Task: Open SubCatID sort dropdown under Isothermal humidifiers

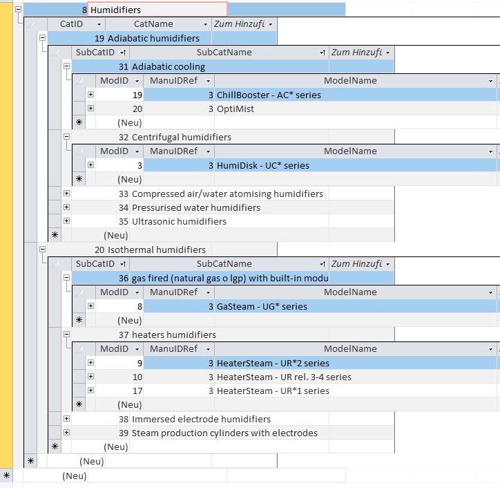Action: coord(123,264)
